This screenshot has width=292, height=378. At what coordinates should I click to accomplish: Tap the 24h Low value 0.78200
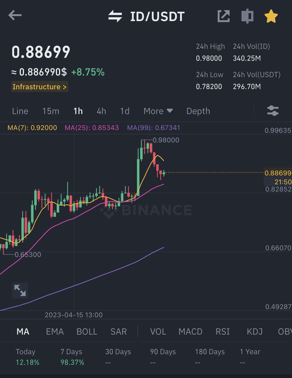click(209, 86)
